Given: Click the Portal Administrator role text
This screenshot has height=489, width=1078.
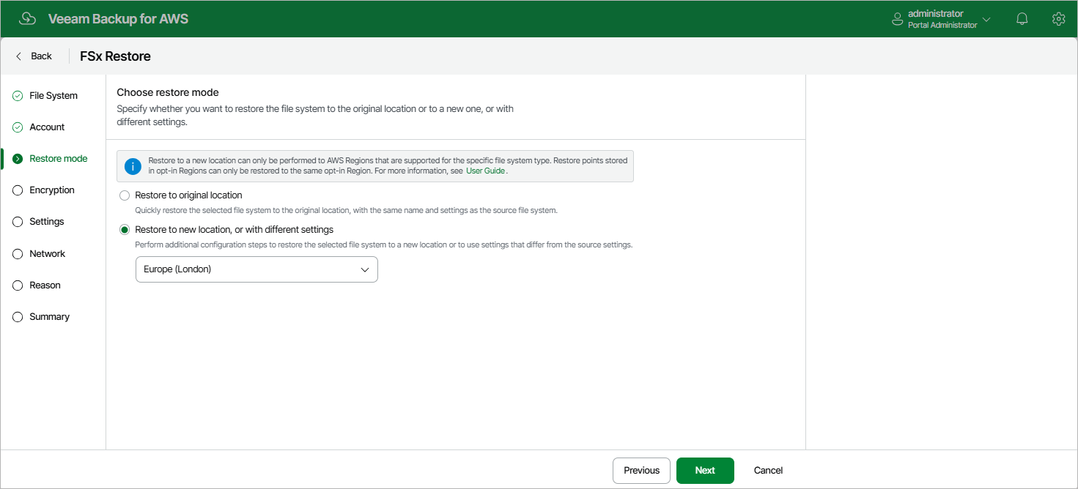Looking at the screenshot, I should [942, 26].
